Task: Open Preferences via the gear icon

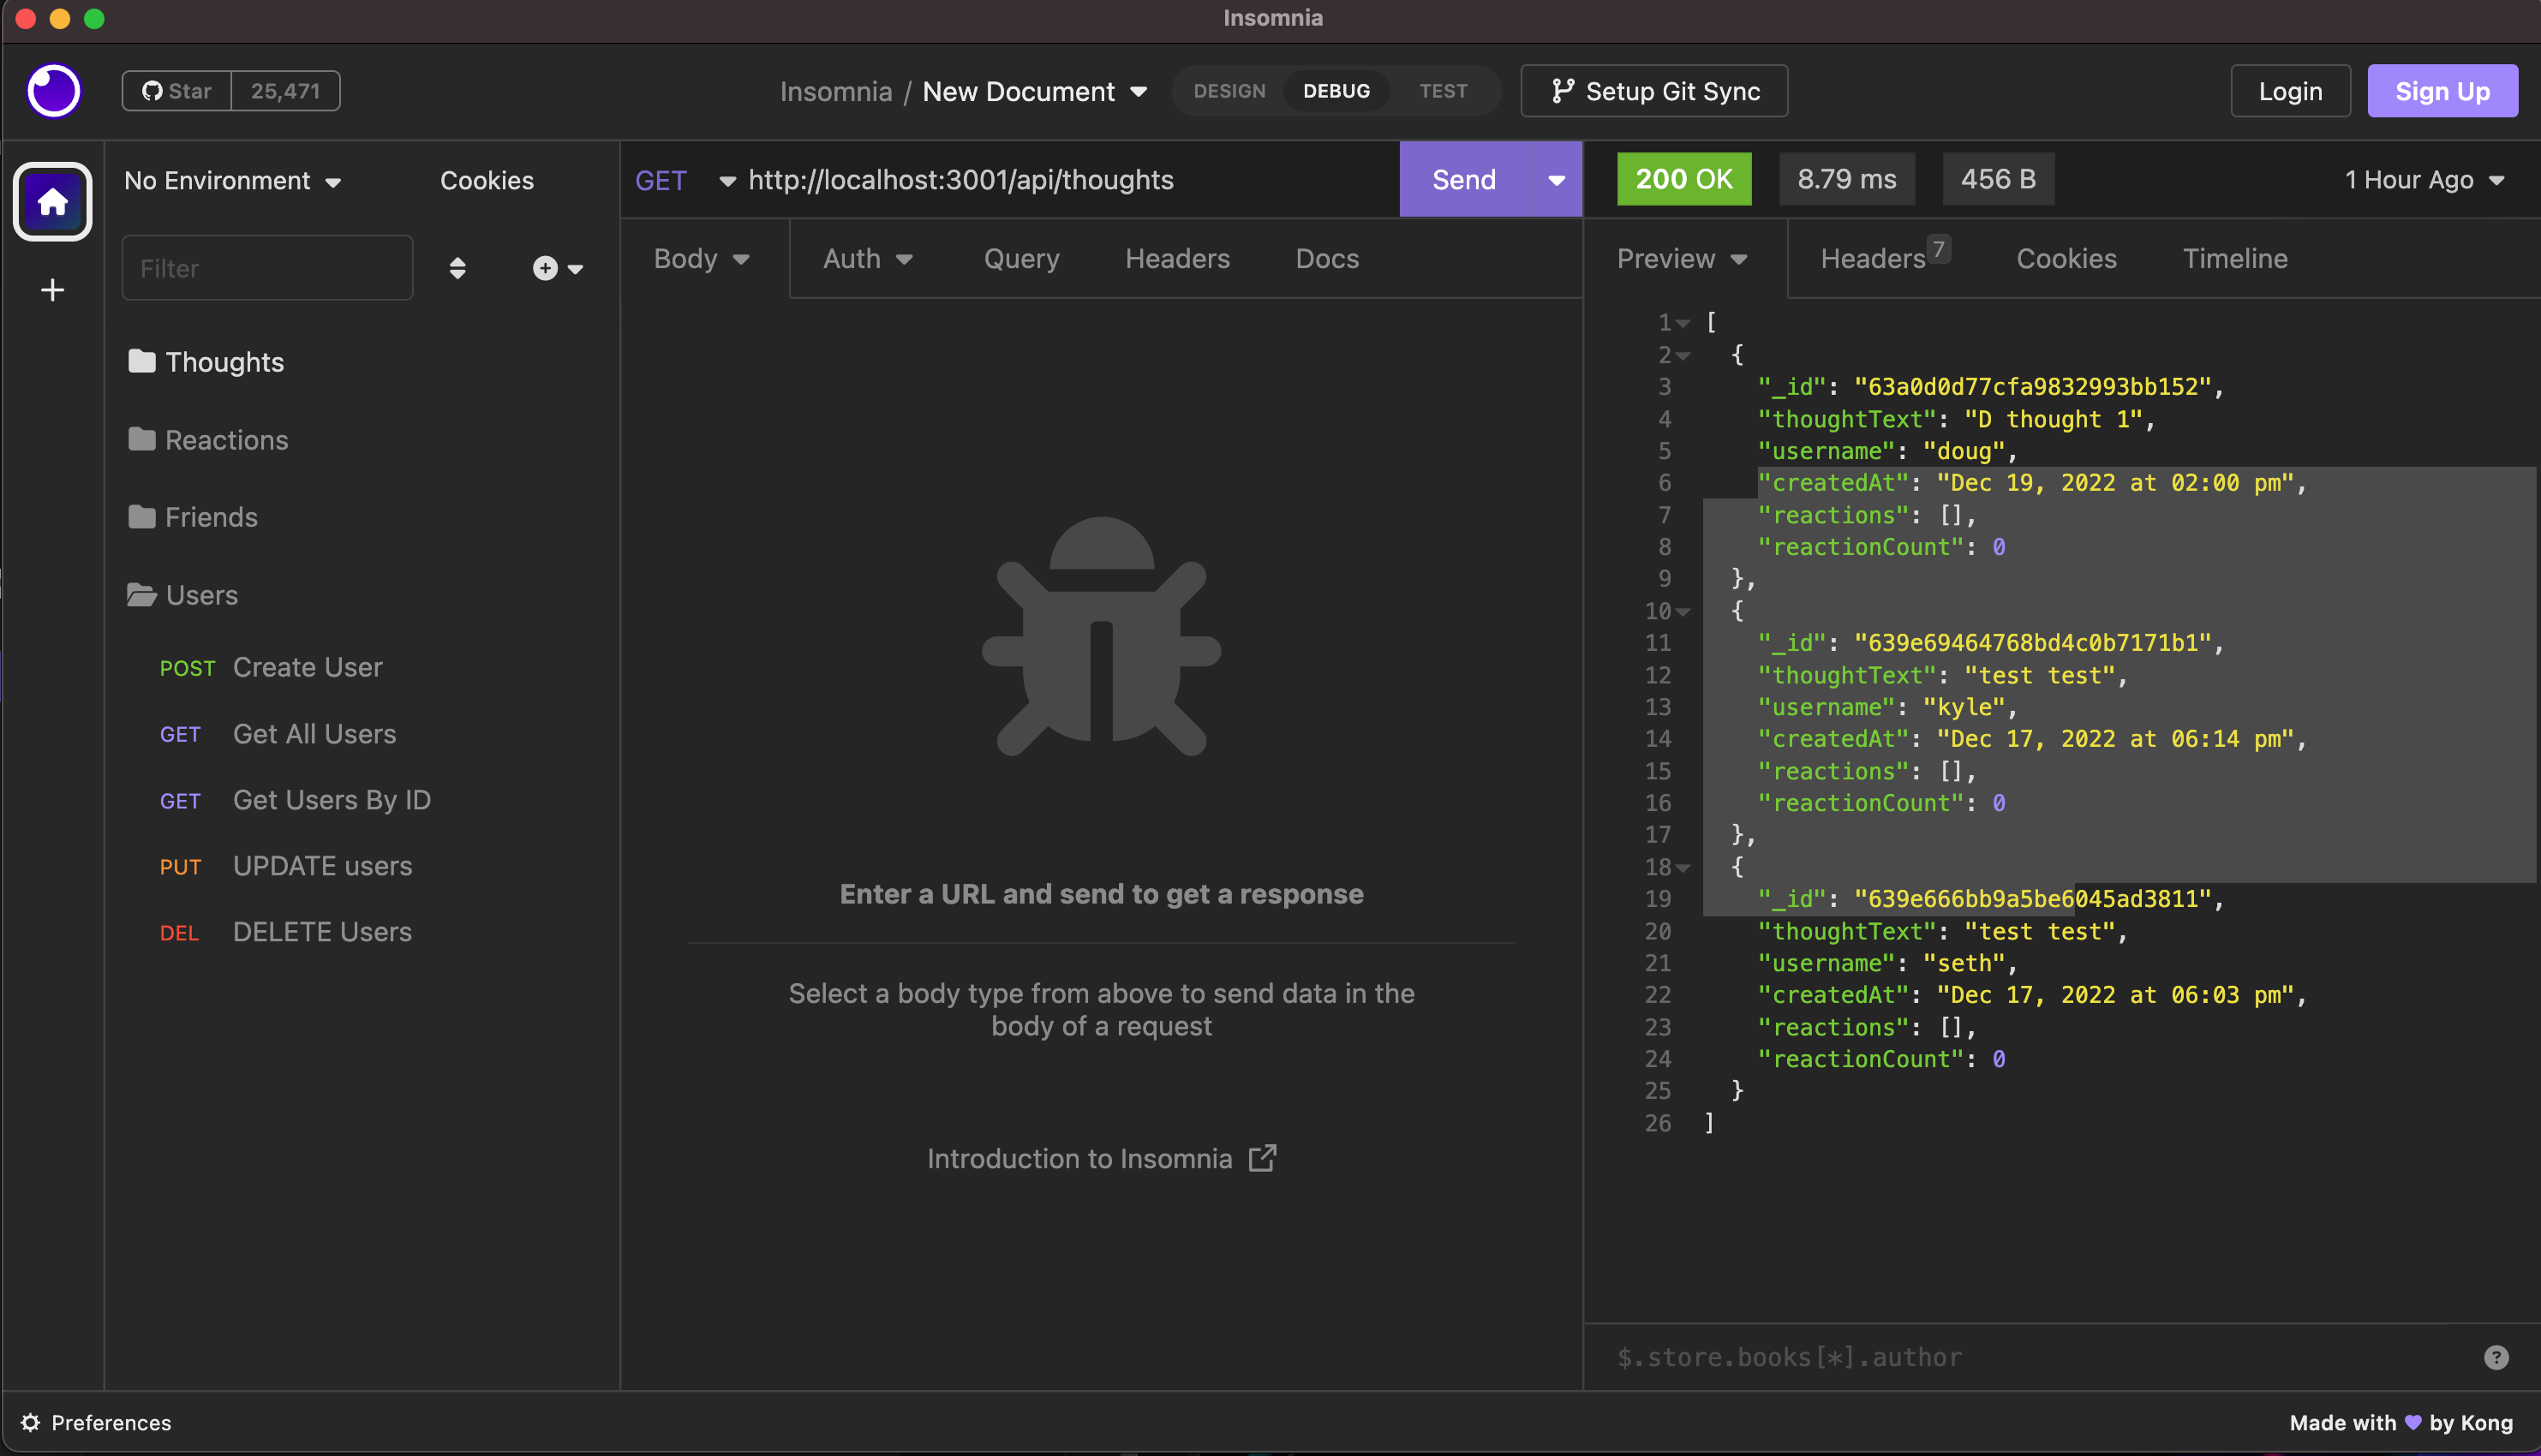Action: pyautogui.click(x=30, y=1422)
